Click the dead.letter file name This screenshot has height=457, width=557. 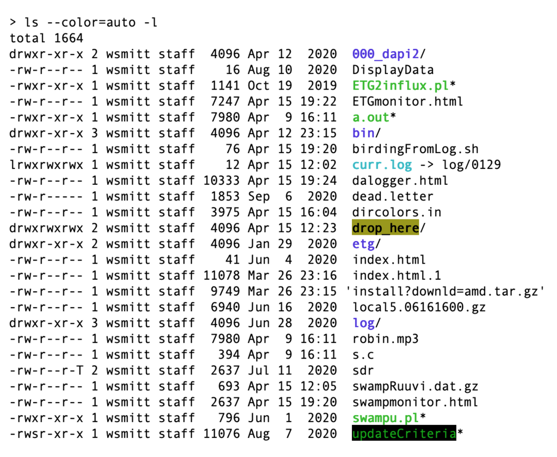(x=393, y=196)
